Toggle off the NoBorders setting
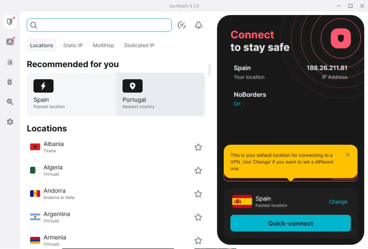Screen dimensions: 368x249 pyautogui.click(x=237, y=104)
